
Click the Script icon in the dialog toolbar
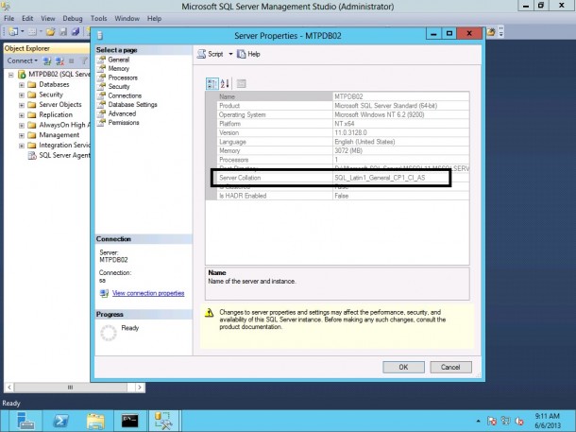201,54
